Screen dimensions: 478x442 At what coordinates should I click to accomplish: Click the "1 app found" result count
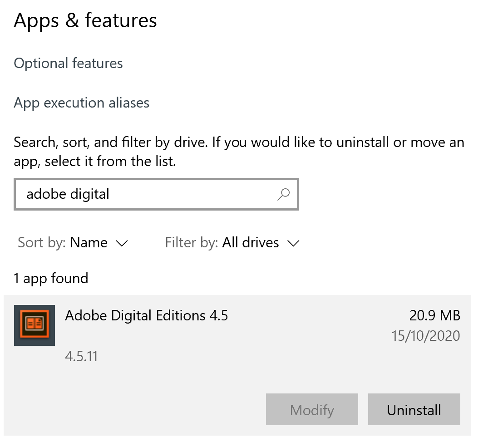point(51,278)
